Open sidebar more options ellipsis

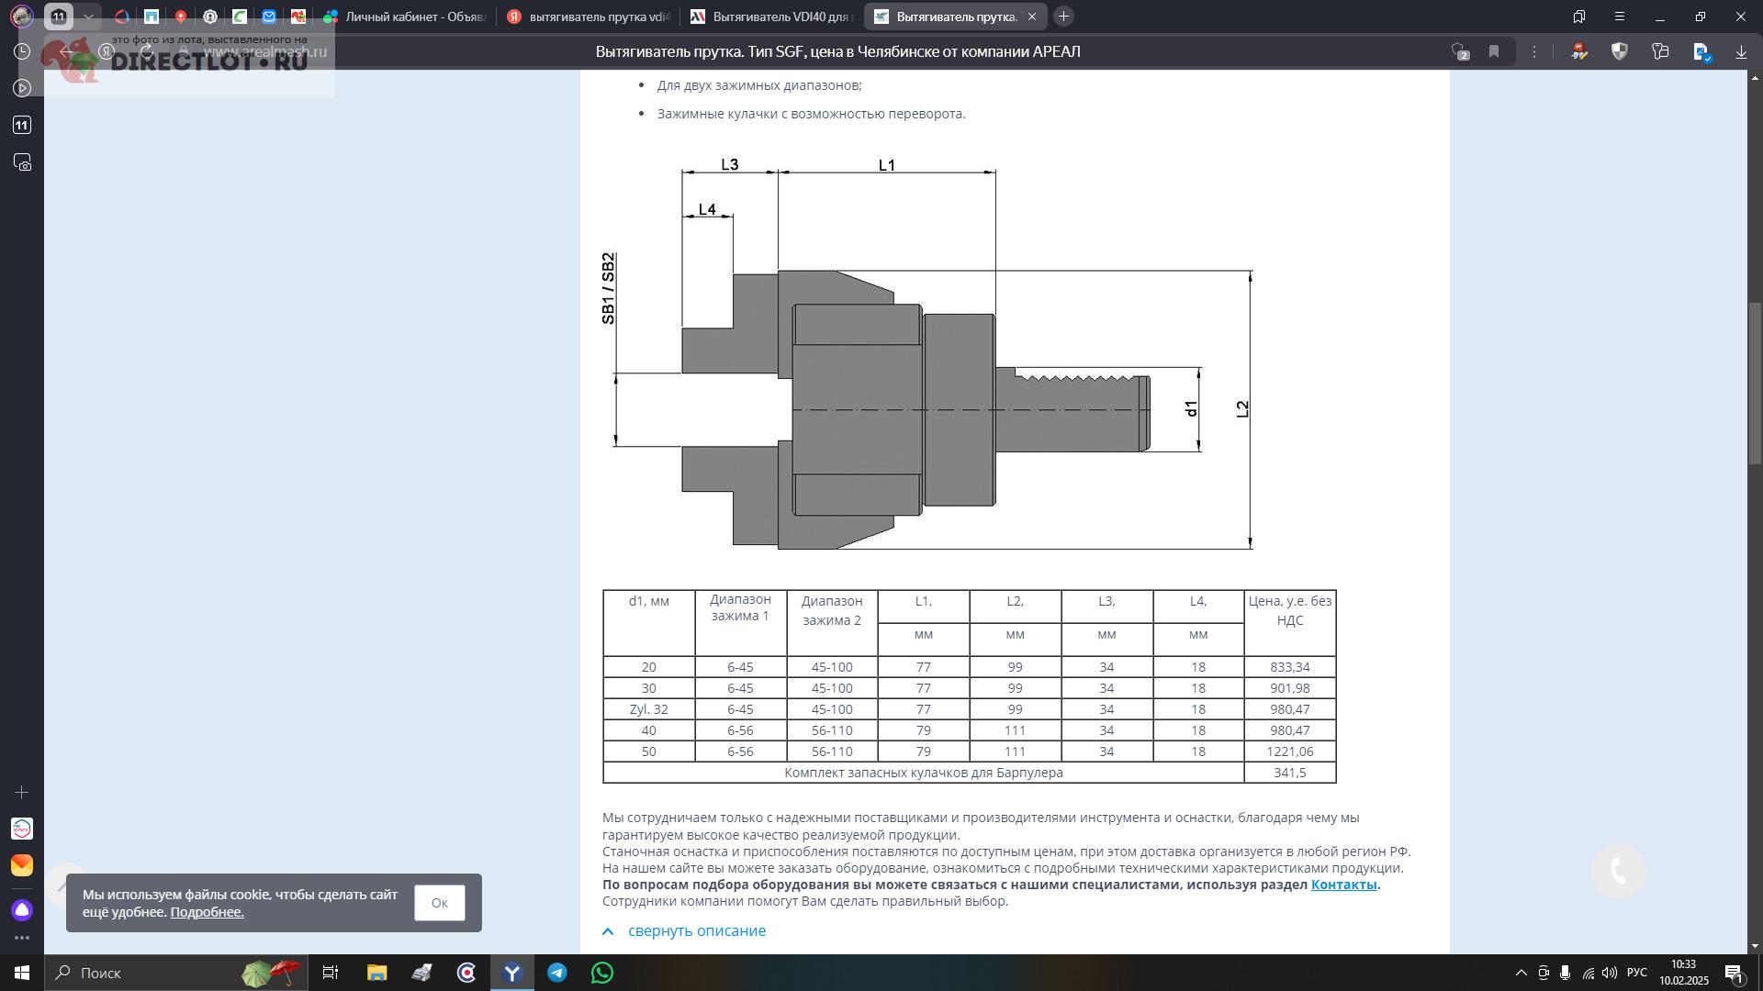[22, 938]
